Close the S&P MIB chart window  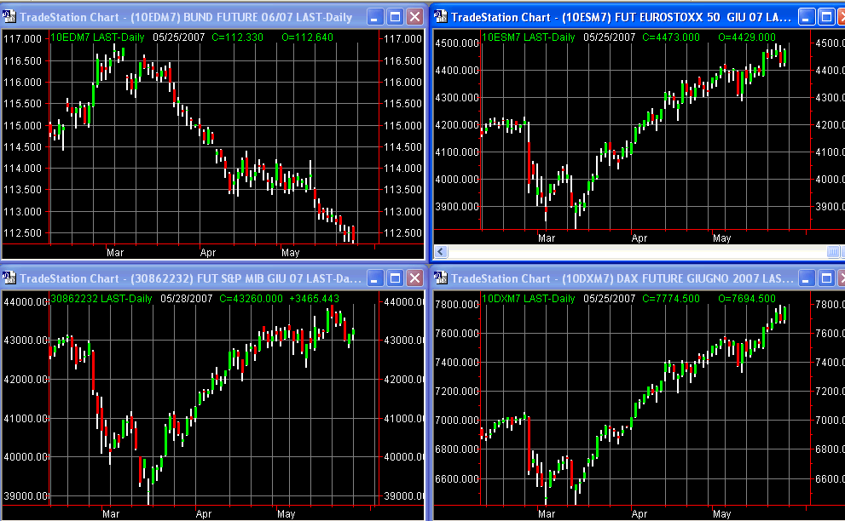414,278
